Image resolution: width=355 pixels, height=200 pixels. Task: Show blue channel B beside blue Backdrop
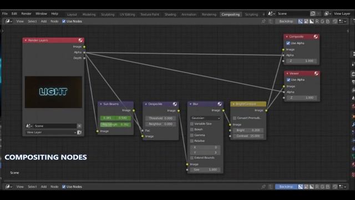327,187
